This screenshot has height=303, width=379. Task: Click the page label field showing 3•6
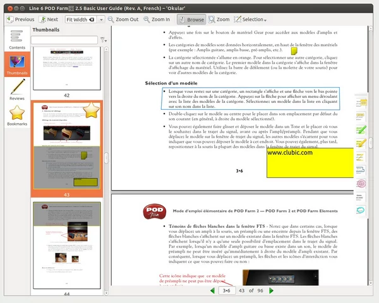[x=227, y=290]
